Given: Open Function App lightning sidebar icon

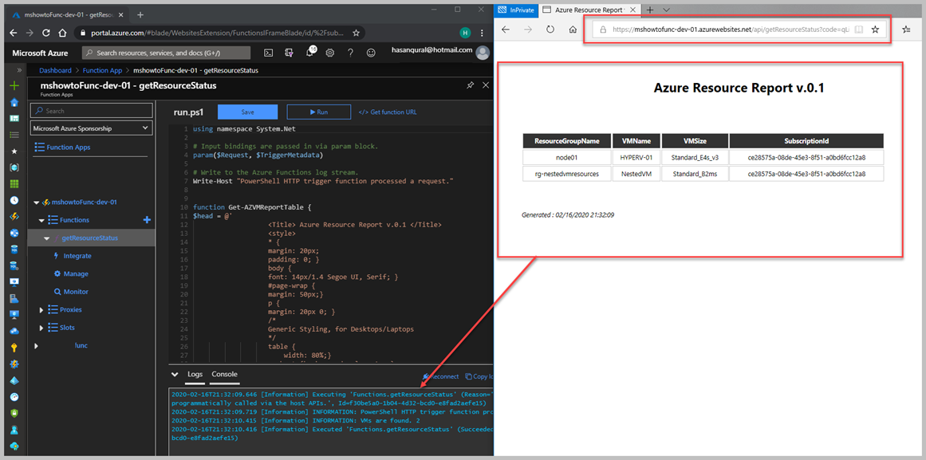Looking at the screenshot, I should click(x=15, y=216).
